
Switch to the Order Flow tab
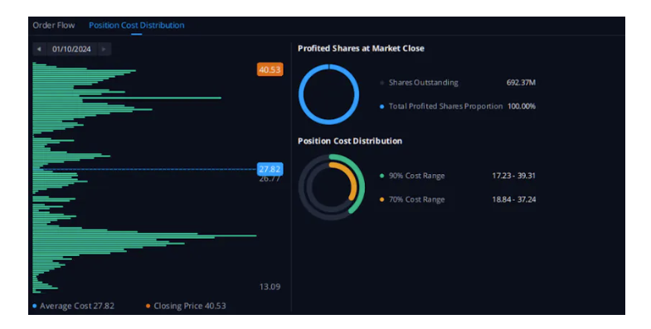pyautogui.click(x=54, y=26)
